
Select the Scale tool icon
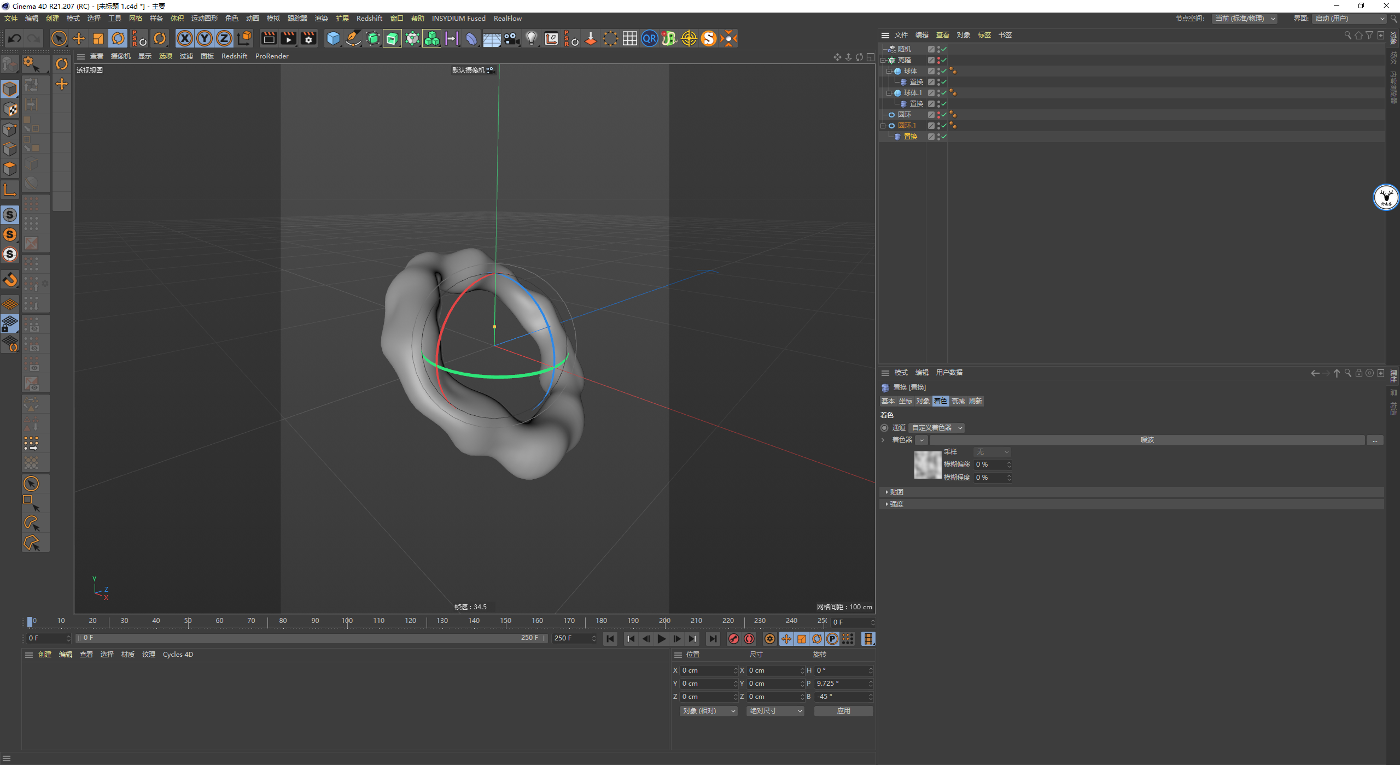[x=98, y=38]
